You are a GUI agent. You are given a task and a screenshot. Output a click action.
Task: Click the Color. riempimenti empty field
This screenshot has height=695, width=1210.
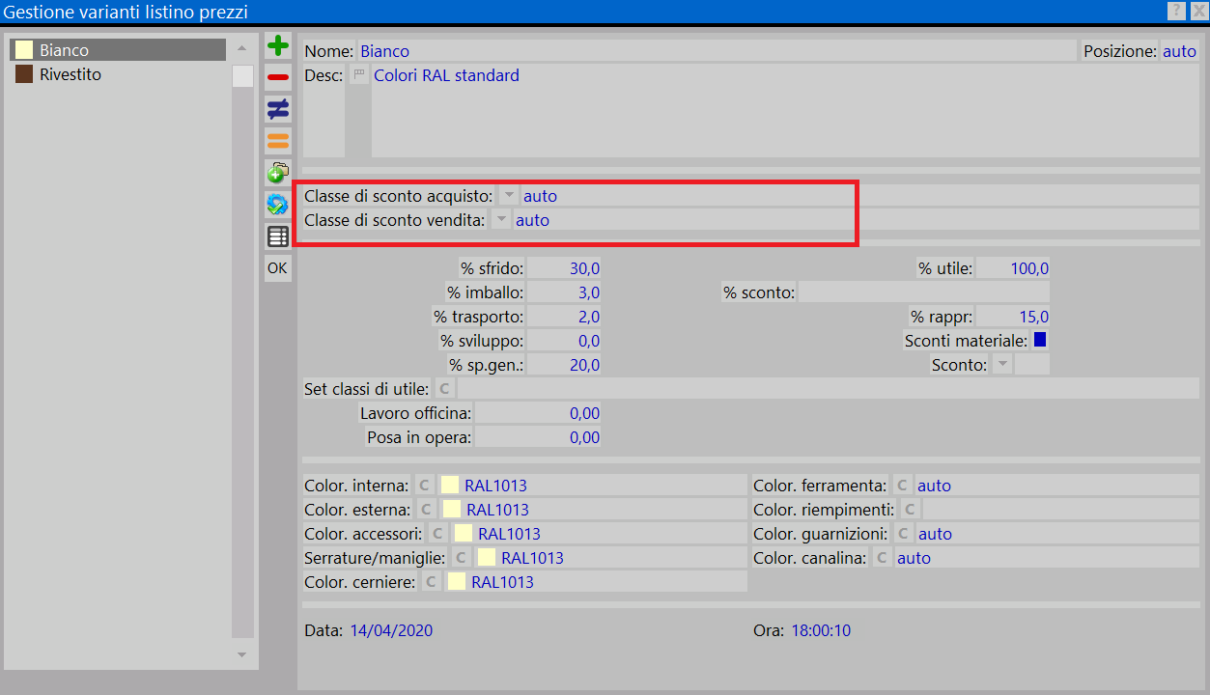1061,510
